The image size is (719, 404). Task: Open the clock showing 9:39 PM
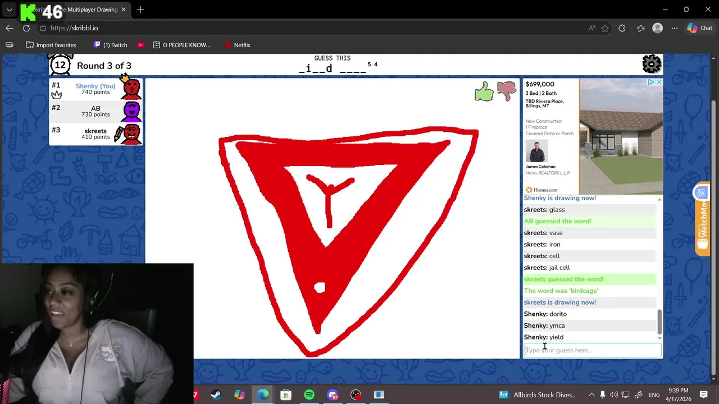tap(679, 394)
